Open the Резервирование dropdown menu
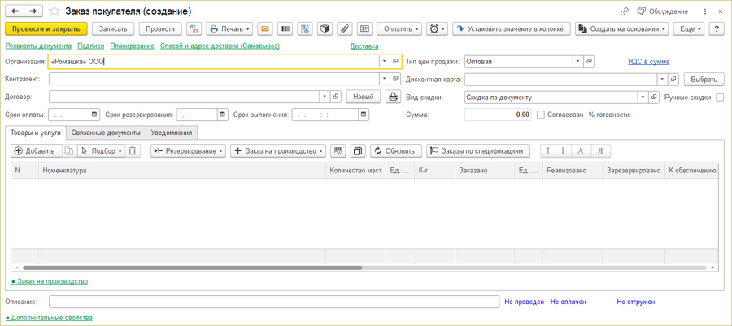Screen dimensions: 732x326 (x=189, y=151)
